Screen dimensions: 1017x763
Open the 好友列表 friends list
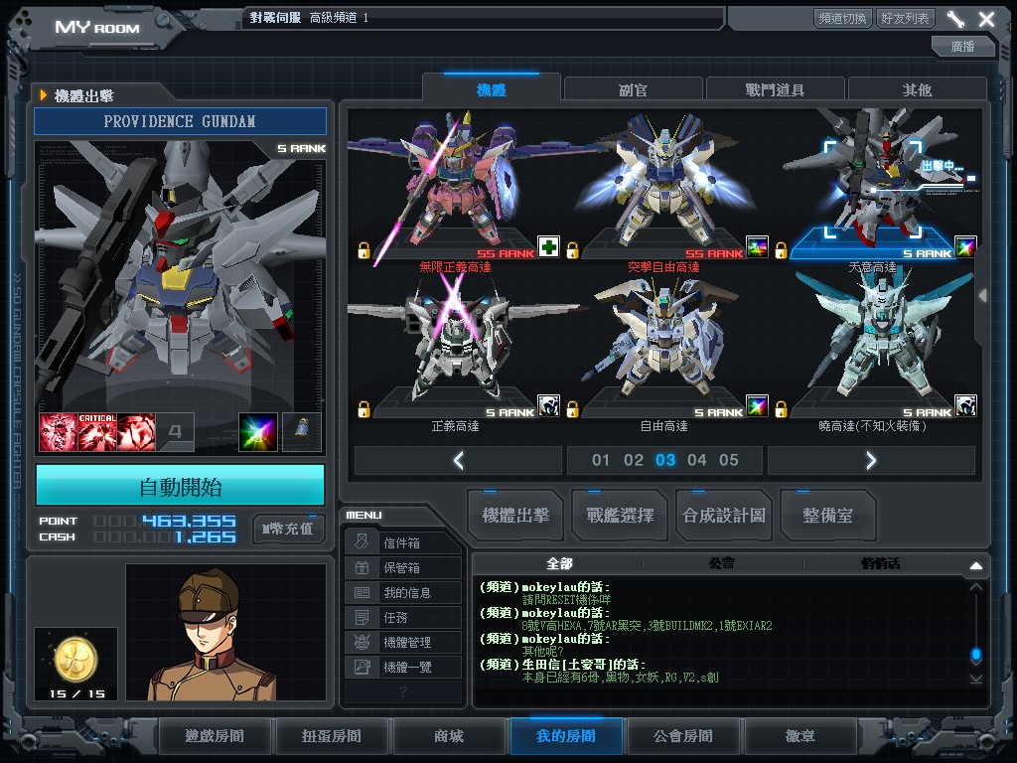pos(905,18)
